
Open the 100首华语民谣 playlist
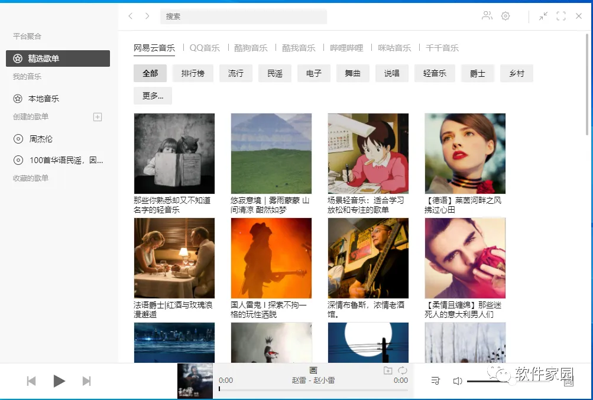[x=58, y=160]
